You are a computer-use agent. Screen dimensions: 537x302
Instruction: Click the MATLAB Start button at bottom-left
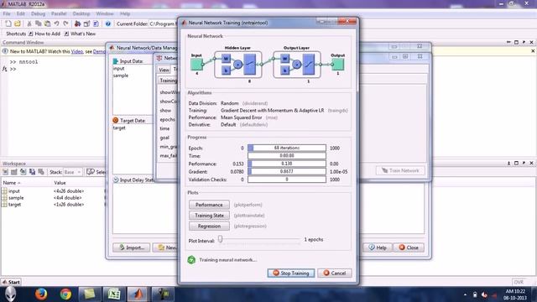(x=11, y=282)
